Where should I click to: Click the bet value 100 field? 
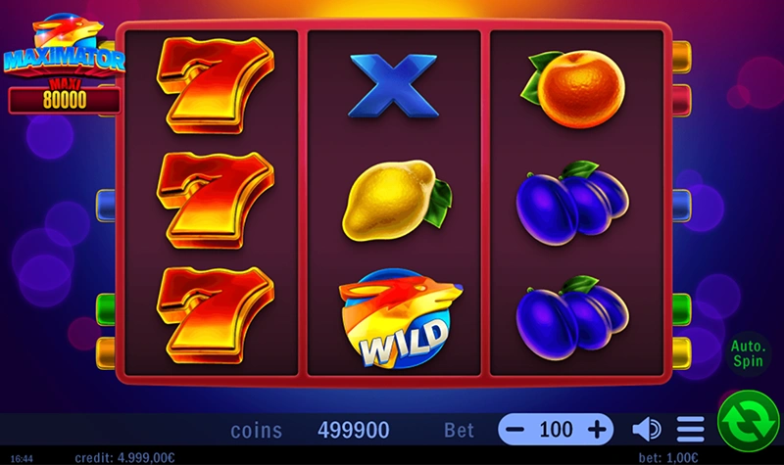[556, 430]
